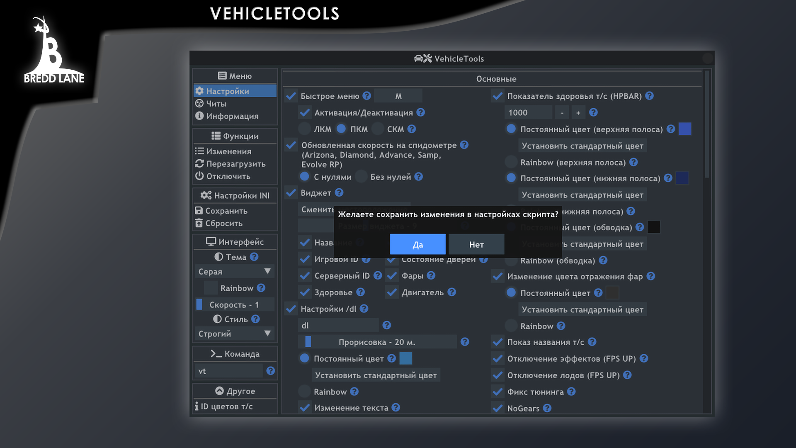The height and width of the screenshot is (448, 796).
Task: Click help icon beside Изменение цвета отражения фар
Action: pyautogui.click(x=650, y=276)
